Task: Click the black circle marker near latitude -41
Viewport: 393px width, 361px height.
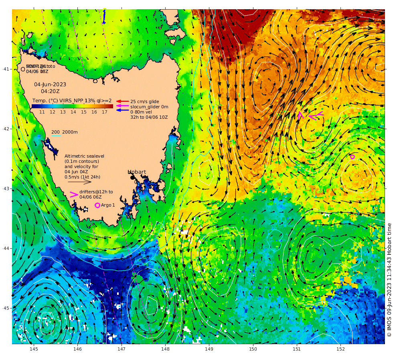Action: click(23, 69)
